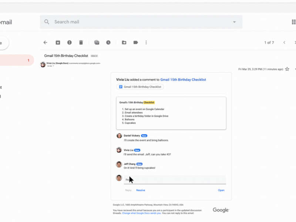Screen dimensions: 296x222
Task: Click the highlighted word Checklist
Action: click(x=149, y=102)
